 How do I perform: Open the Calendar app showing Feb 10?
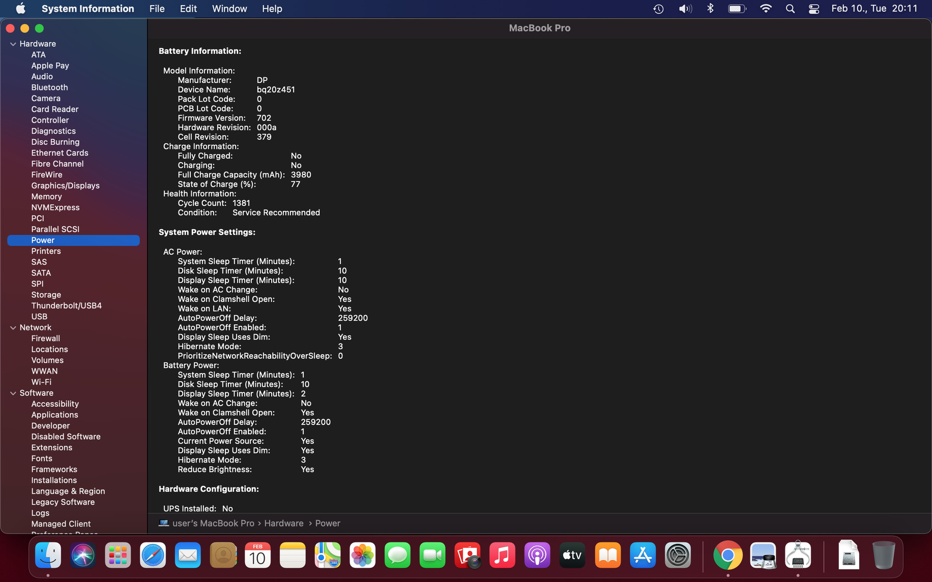pos(257,555)
